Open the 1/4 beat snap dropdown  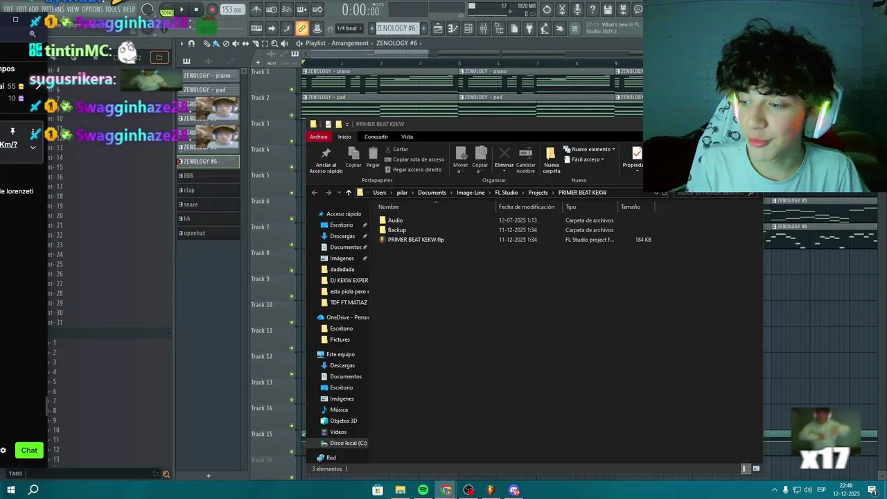pos(349,28)
